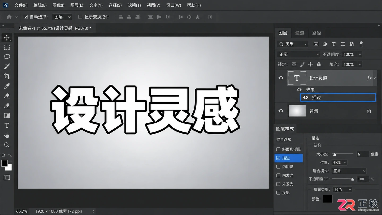382x215 pixels.
Task: Click the stroke 颜色 black swatch
Action: 328,199
